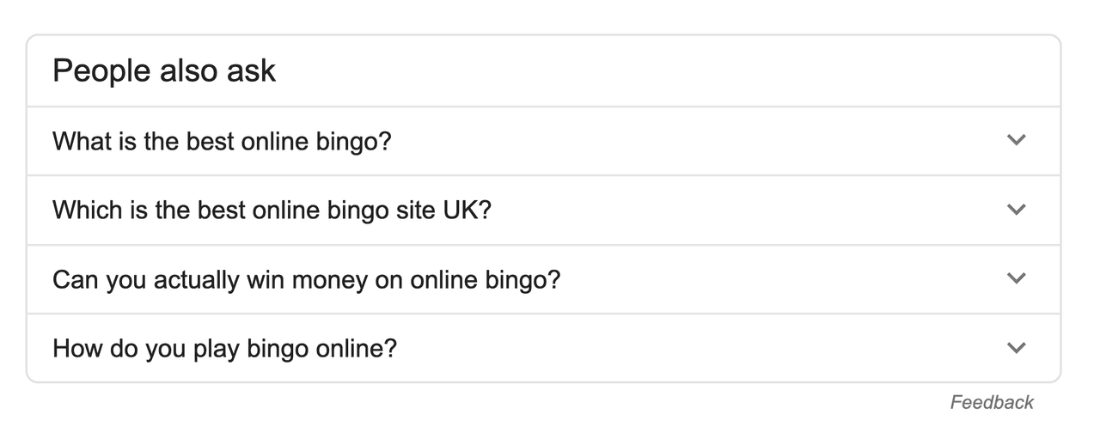1100x433 pixels.
Task: Expand "How do you play bingo online?" answer
Action: tap(544, 348)
